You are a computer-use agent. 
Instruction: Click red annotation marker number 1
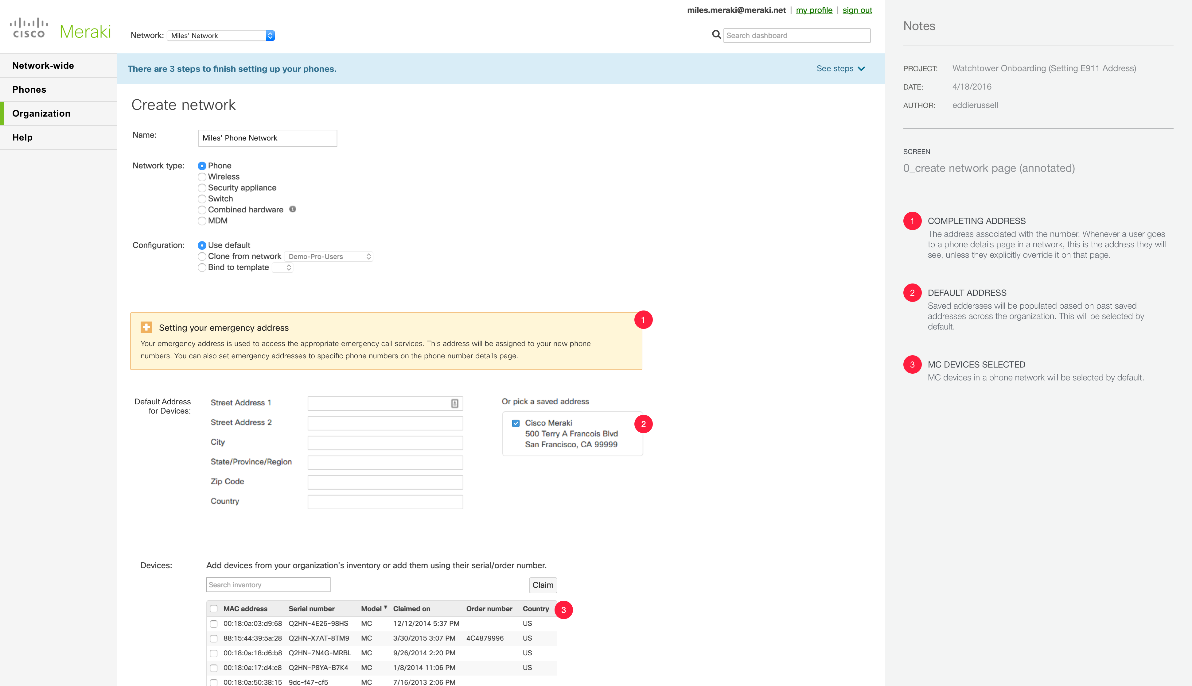coord(643,320)
